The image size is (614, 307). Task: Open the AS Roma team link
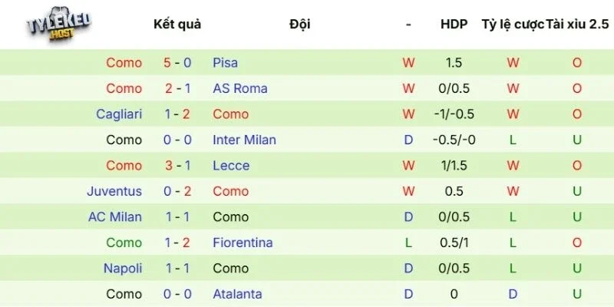[240, 88]
